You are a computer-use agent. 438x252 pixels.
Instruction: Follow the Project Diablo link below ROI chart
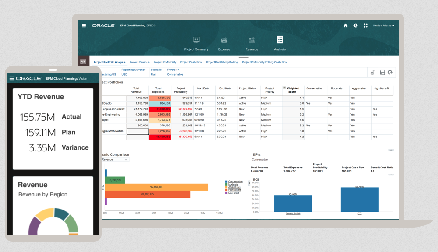[x=292, y=214]
